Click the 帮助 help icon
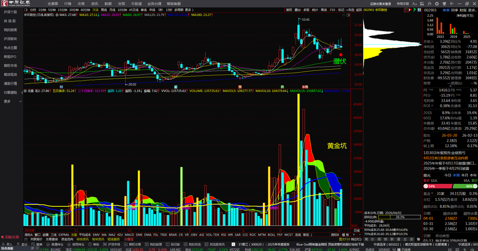478x251 pixels. pos(90,244)
